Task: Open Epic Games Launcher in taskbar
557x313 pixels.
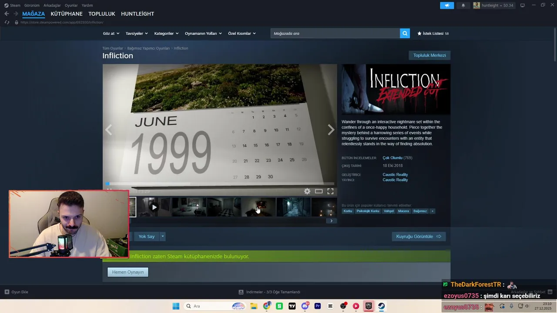Action: (x=369, y=306)
